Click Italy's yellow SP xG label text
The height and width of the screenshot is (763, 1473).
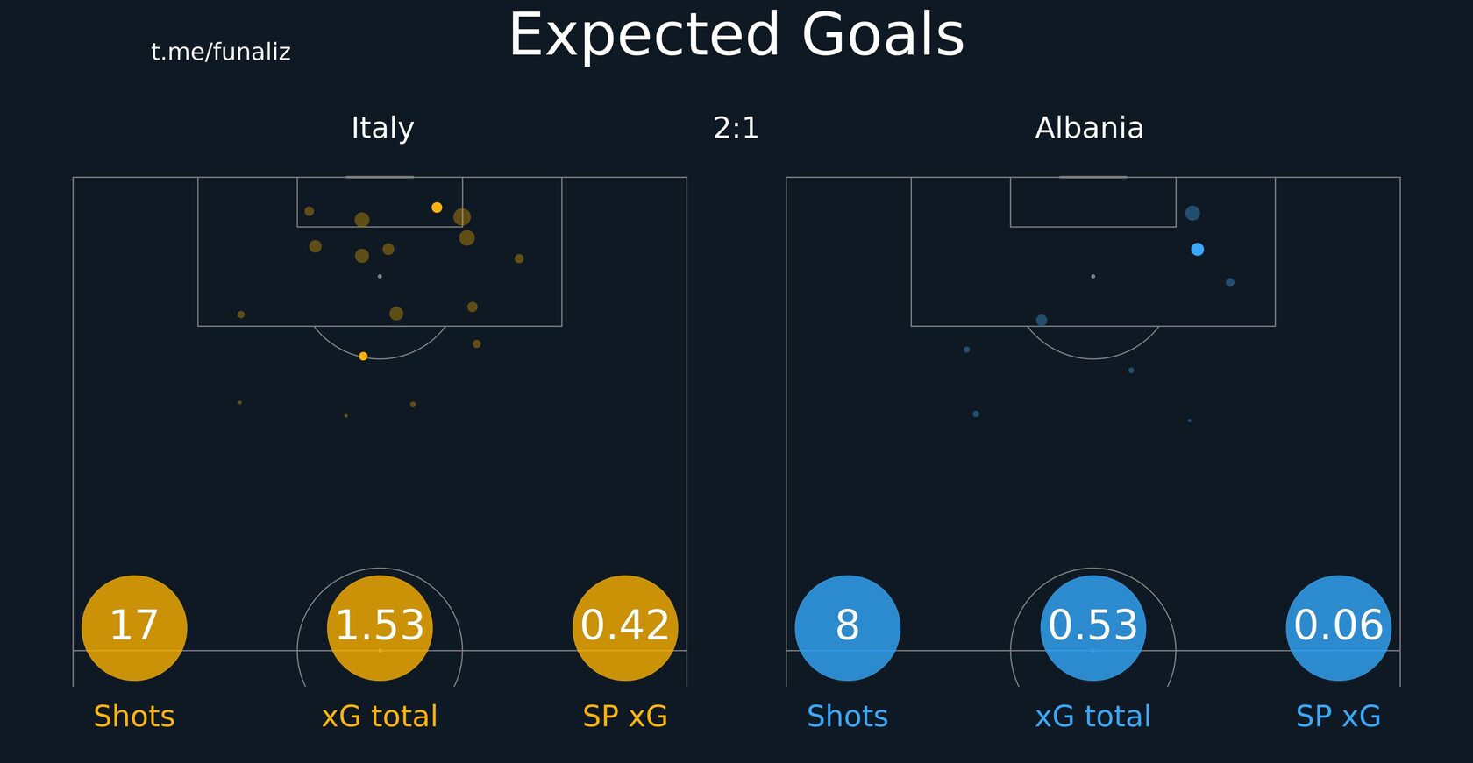pos(625,717)
